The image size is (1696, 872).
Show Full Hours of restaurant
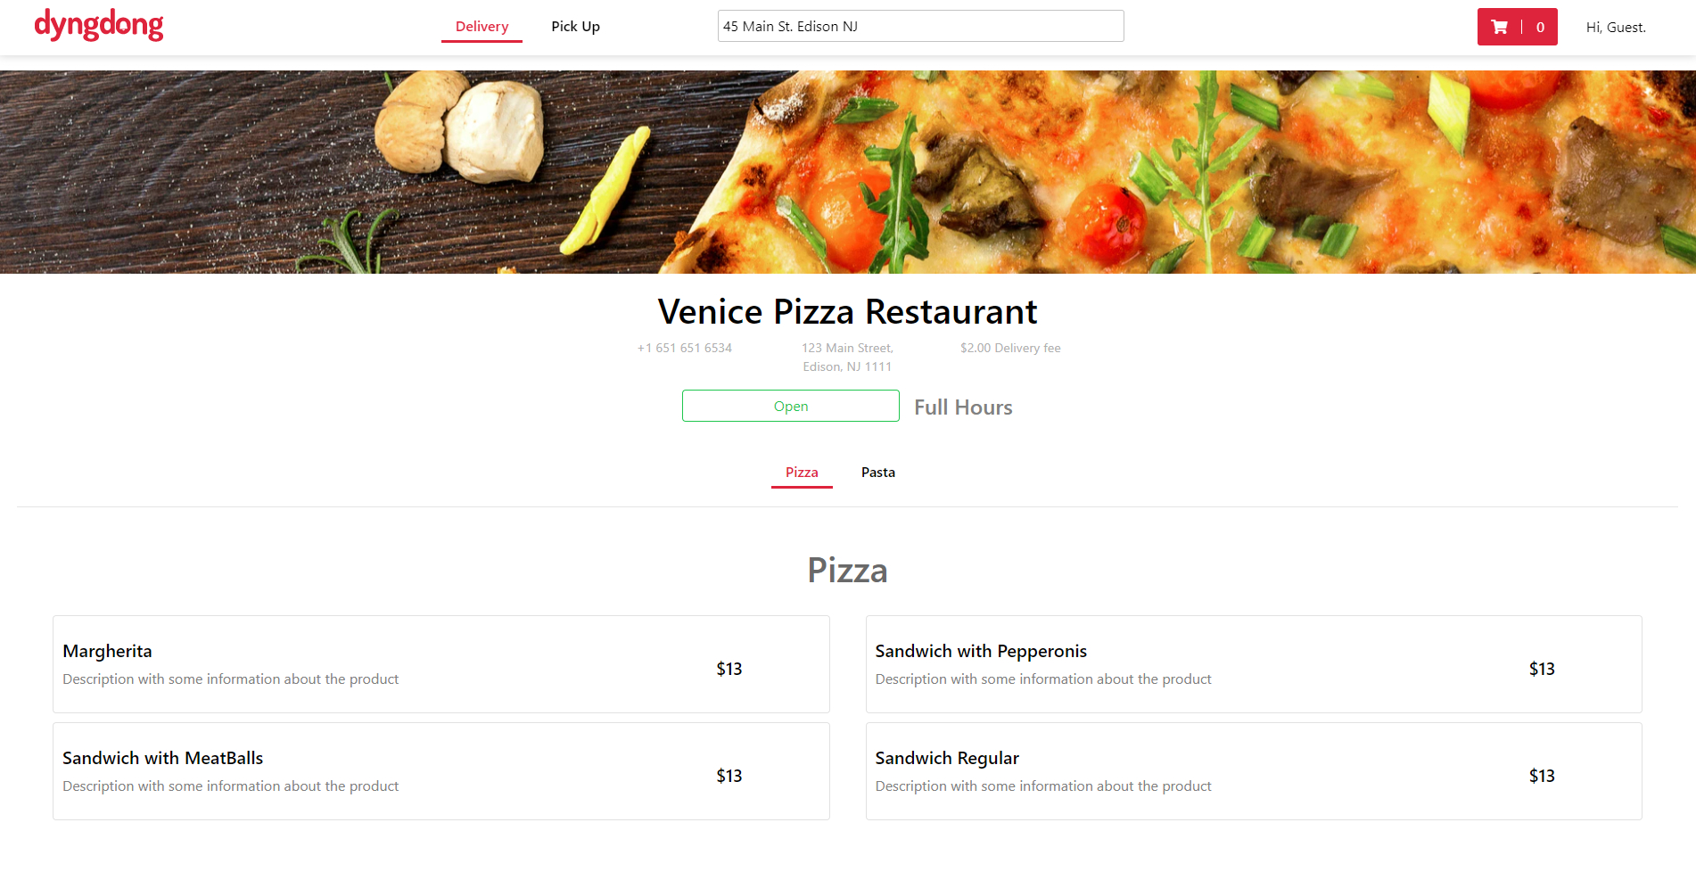(x=963, y=407)
